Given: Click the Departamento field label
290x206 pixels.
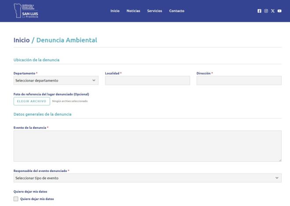Looking at the screenshot, I should tap(24, 73).
